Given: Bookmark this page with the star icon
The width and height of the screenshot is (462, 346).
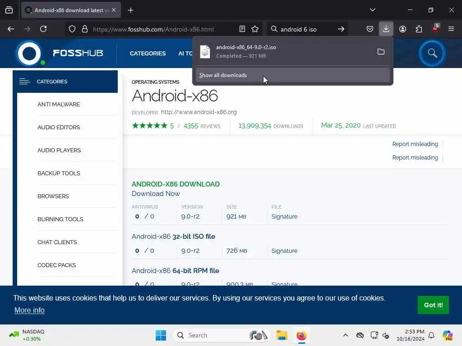Looking at the screenshot, I should coord(255,29).
